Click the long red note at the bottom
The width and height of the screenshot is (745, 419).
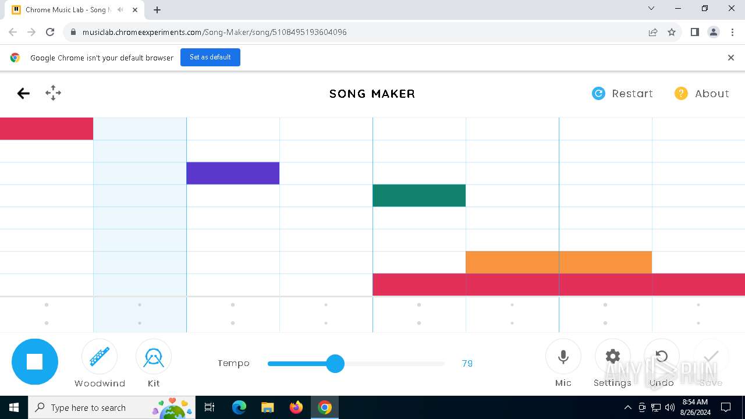click(559, 285)
